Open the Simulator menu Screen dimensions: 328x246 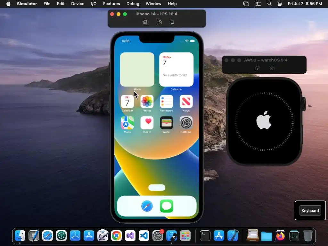[27, 4]
